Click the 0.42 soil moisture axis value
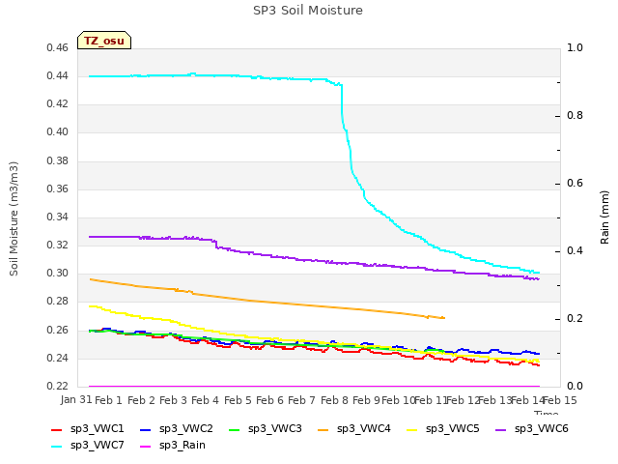The width and height of the screenshot is (618, 464). pos(58,104)
